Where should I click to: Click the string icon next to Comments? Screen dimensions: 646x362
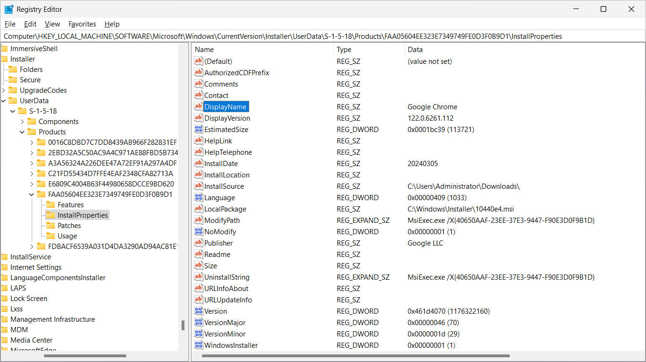tap(199, 84)
